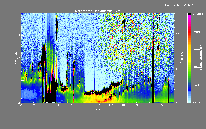Click the "2" tick on km axis

point(19,58)
